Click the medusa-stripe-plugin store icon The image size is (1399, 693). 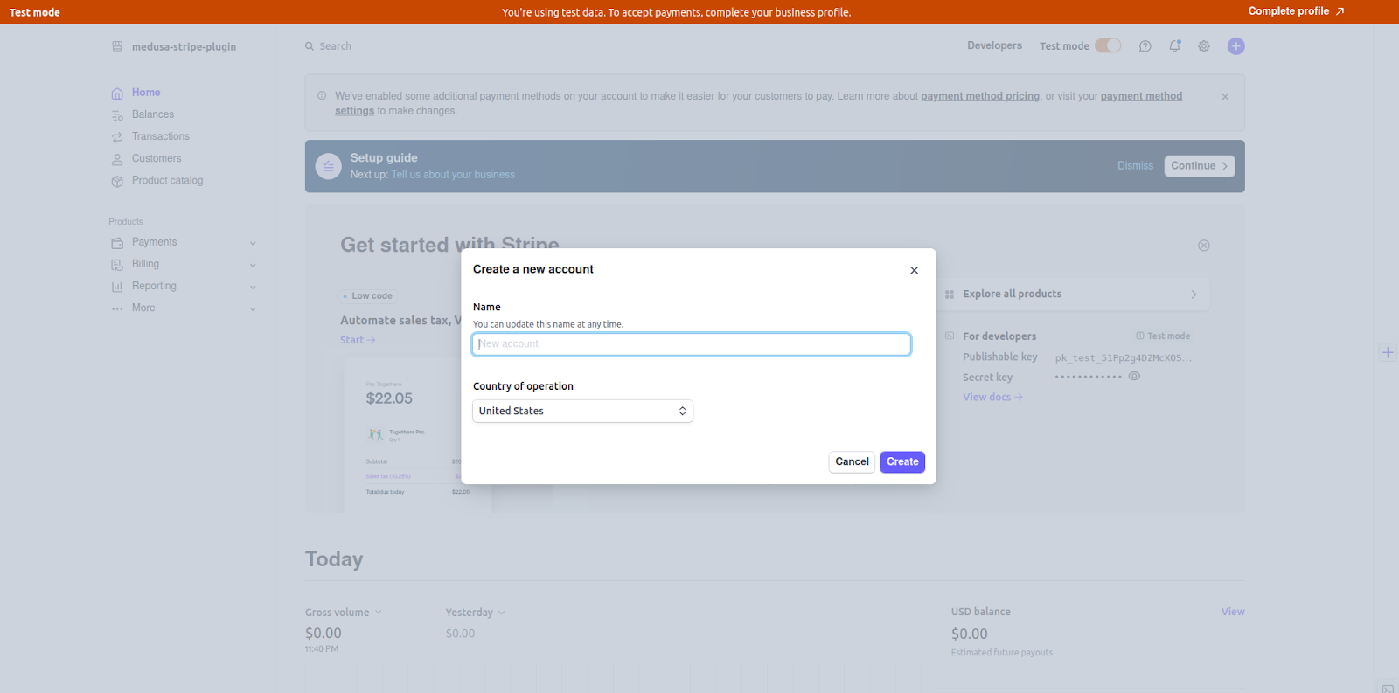[x=117, y=46]
